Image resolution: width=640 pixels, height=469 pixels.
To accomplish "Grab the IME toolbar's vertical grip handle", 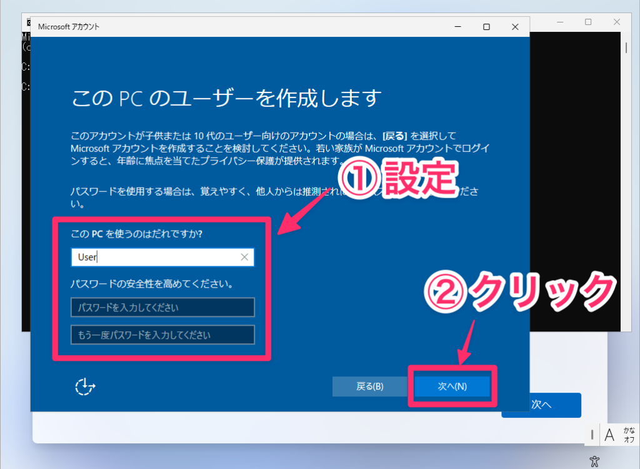I will pos(592,434).
